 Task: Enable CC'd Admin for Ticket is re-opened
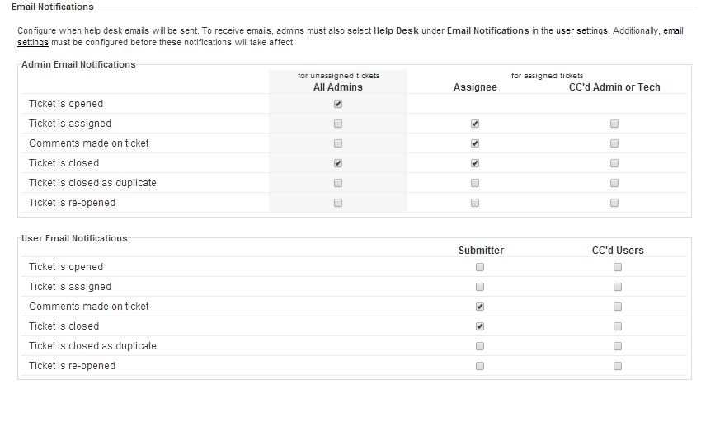click(x=614, y=203)
